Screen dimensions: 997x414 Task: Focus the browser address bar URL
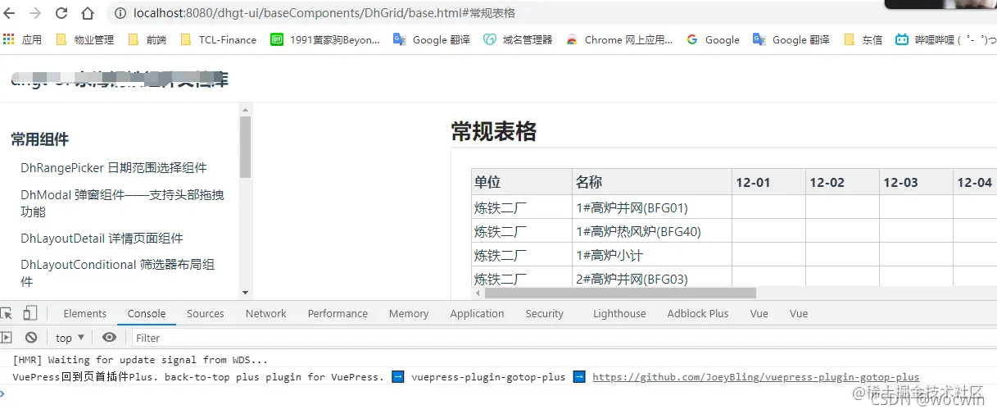click(324, 13)
